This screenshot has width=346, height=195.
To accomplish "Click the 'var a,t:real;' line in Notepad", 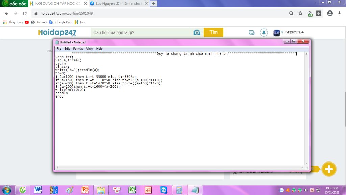I will click(x=68, y=60).
